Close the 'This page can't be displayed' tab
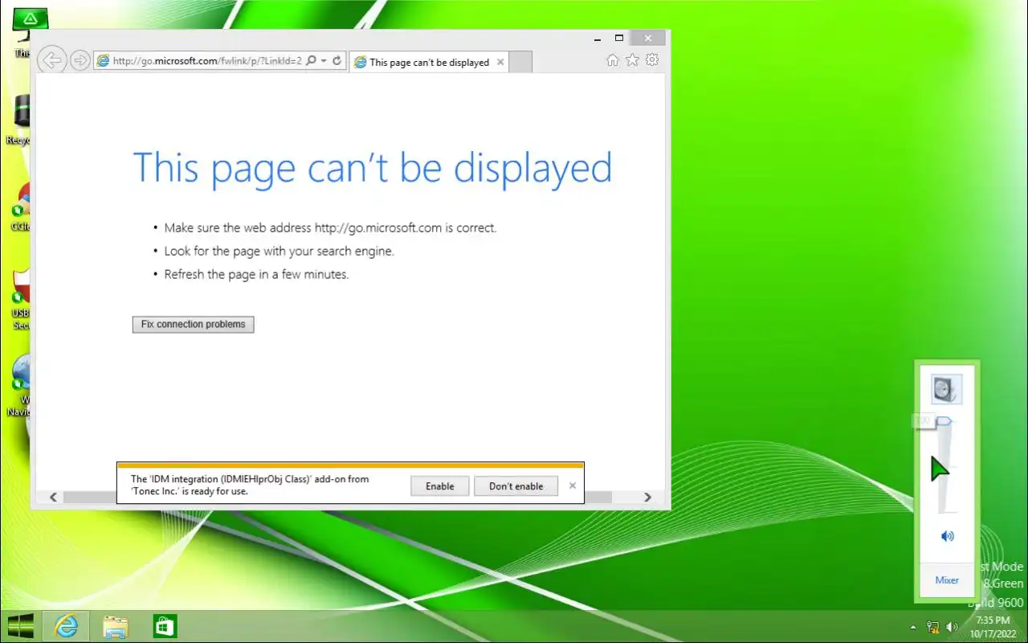 coord(500,62)
